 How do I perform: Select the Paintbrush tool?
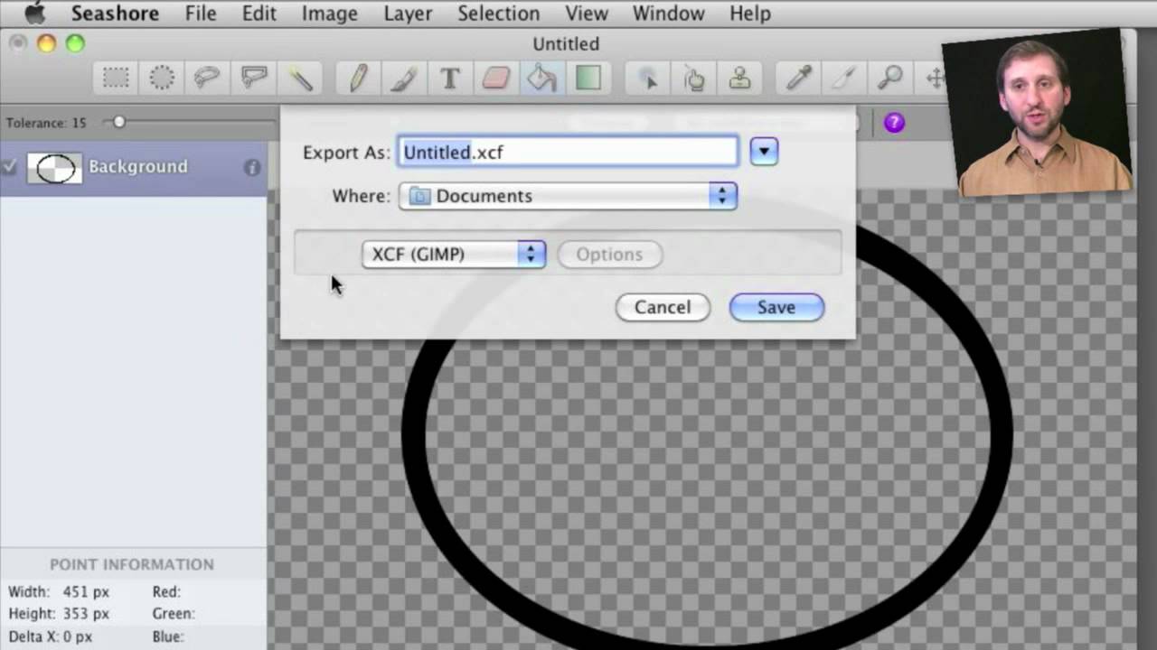(403, 79)
